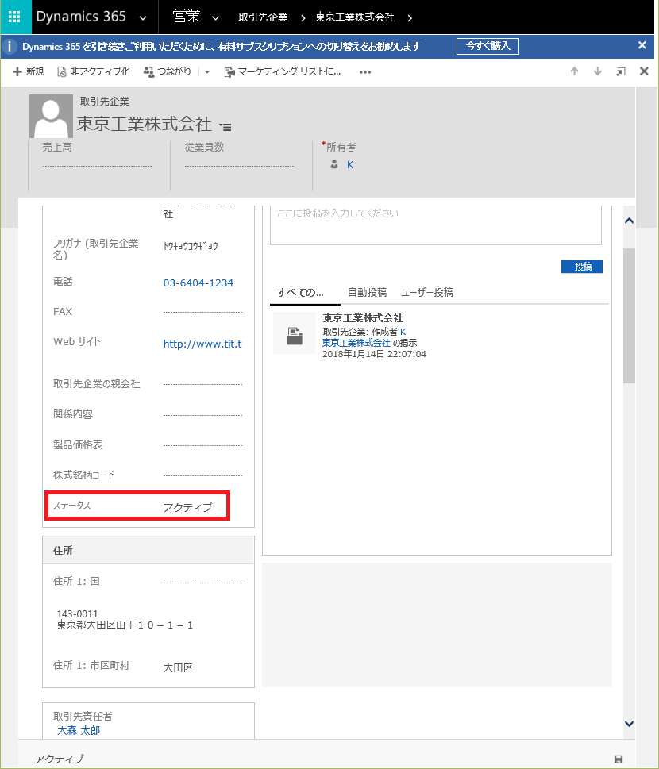Click the footer status アクティブ
The image size is (659, 769).
coord(59,759)
